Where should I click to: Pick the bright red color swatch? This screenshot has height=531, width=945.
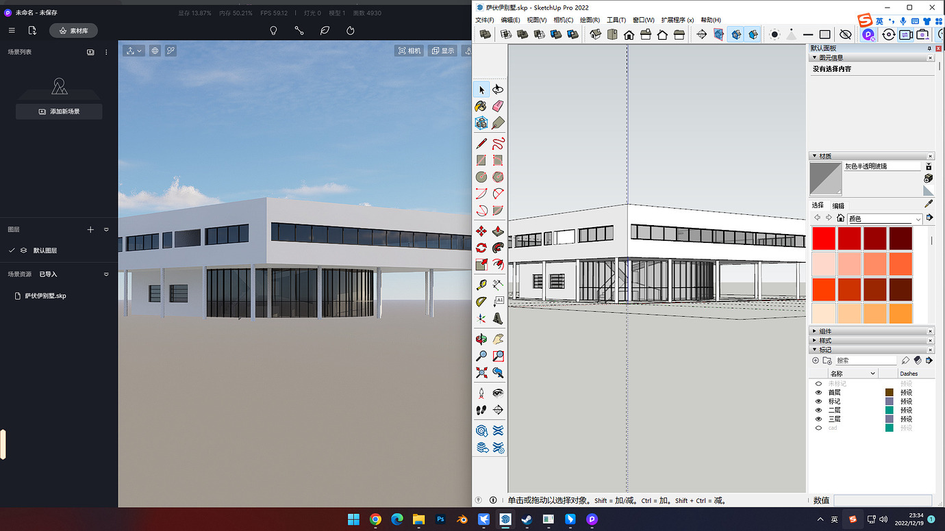[x=824, y=239]
